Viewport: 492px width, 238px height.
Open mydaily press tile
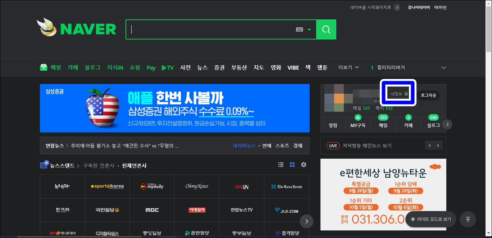pyautogui.click(x=152, y=186)
